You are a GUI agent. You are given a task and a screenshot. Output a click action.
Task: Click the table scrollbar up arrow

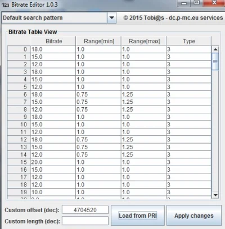[x=215, y=49]
